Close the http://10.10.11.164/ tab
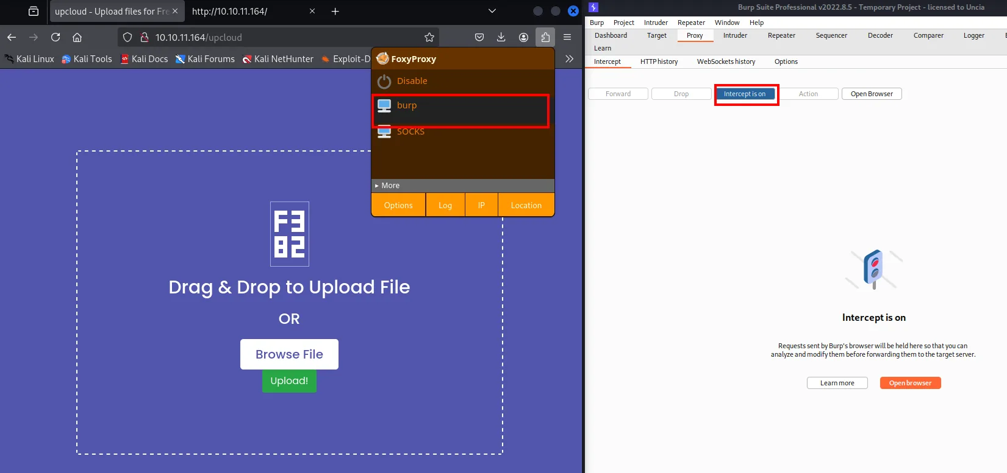 tap(312, 11)
